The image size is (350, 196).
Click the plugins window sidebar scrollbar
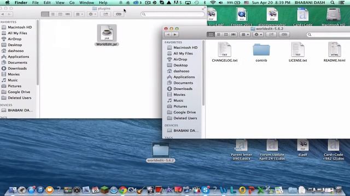pyautogui.click(x=38, y=52)
